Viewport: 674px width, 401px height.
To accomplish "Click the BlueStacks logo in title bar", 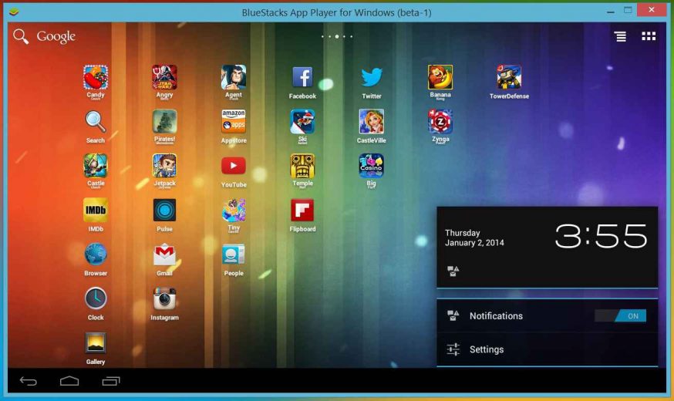I will pyautogui.click(x=14, y=12).
